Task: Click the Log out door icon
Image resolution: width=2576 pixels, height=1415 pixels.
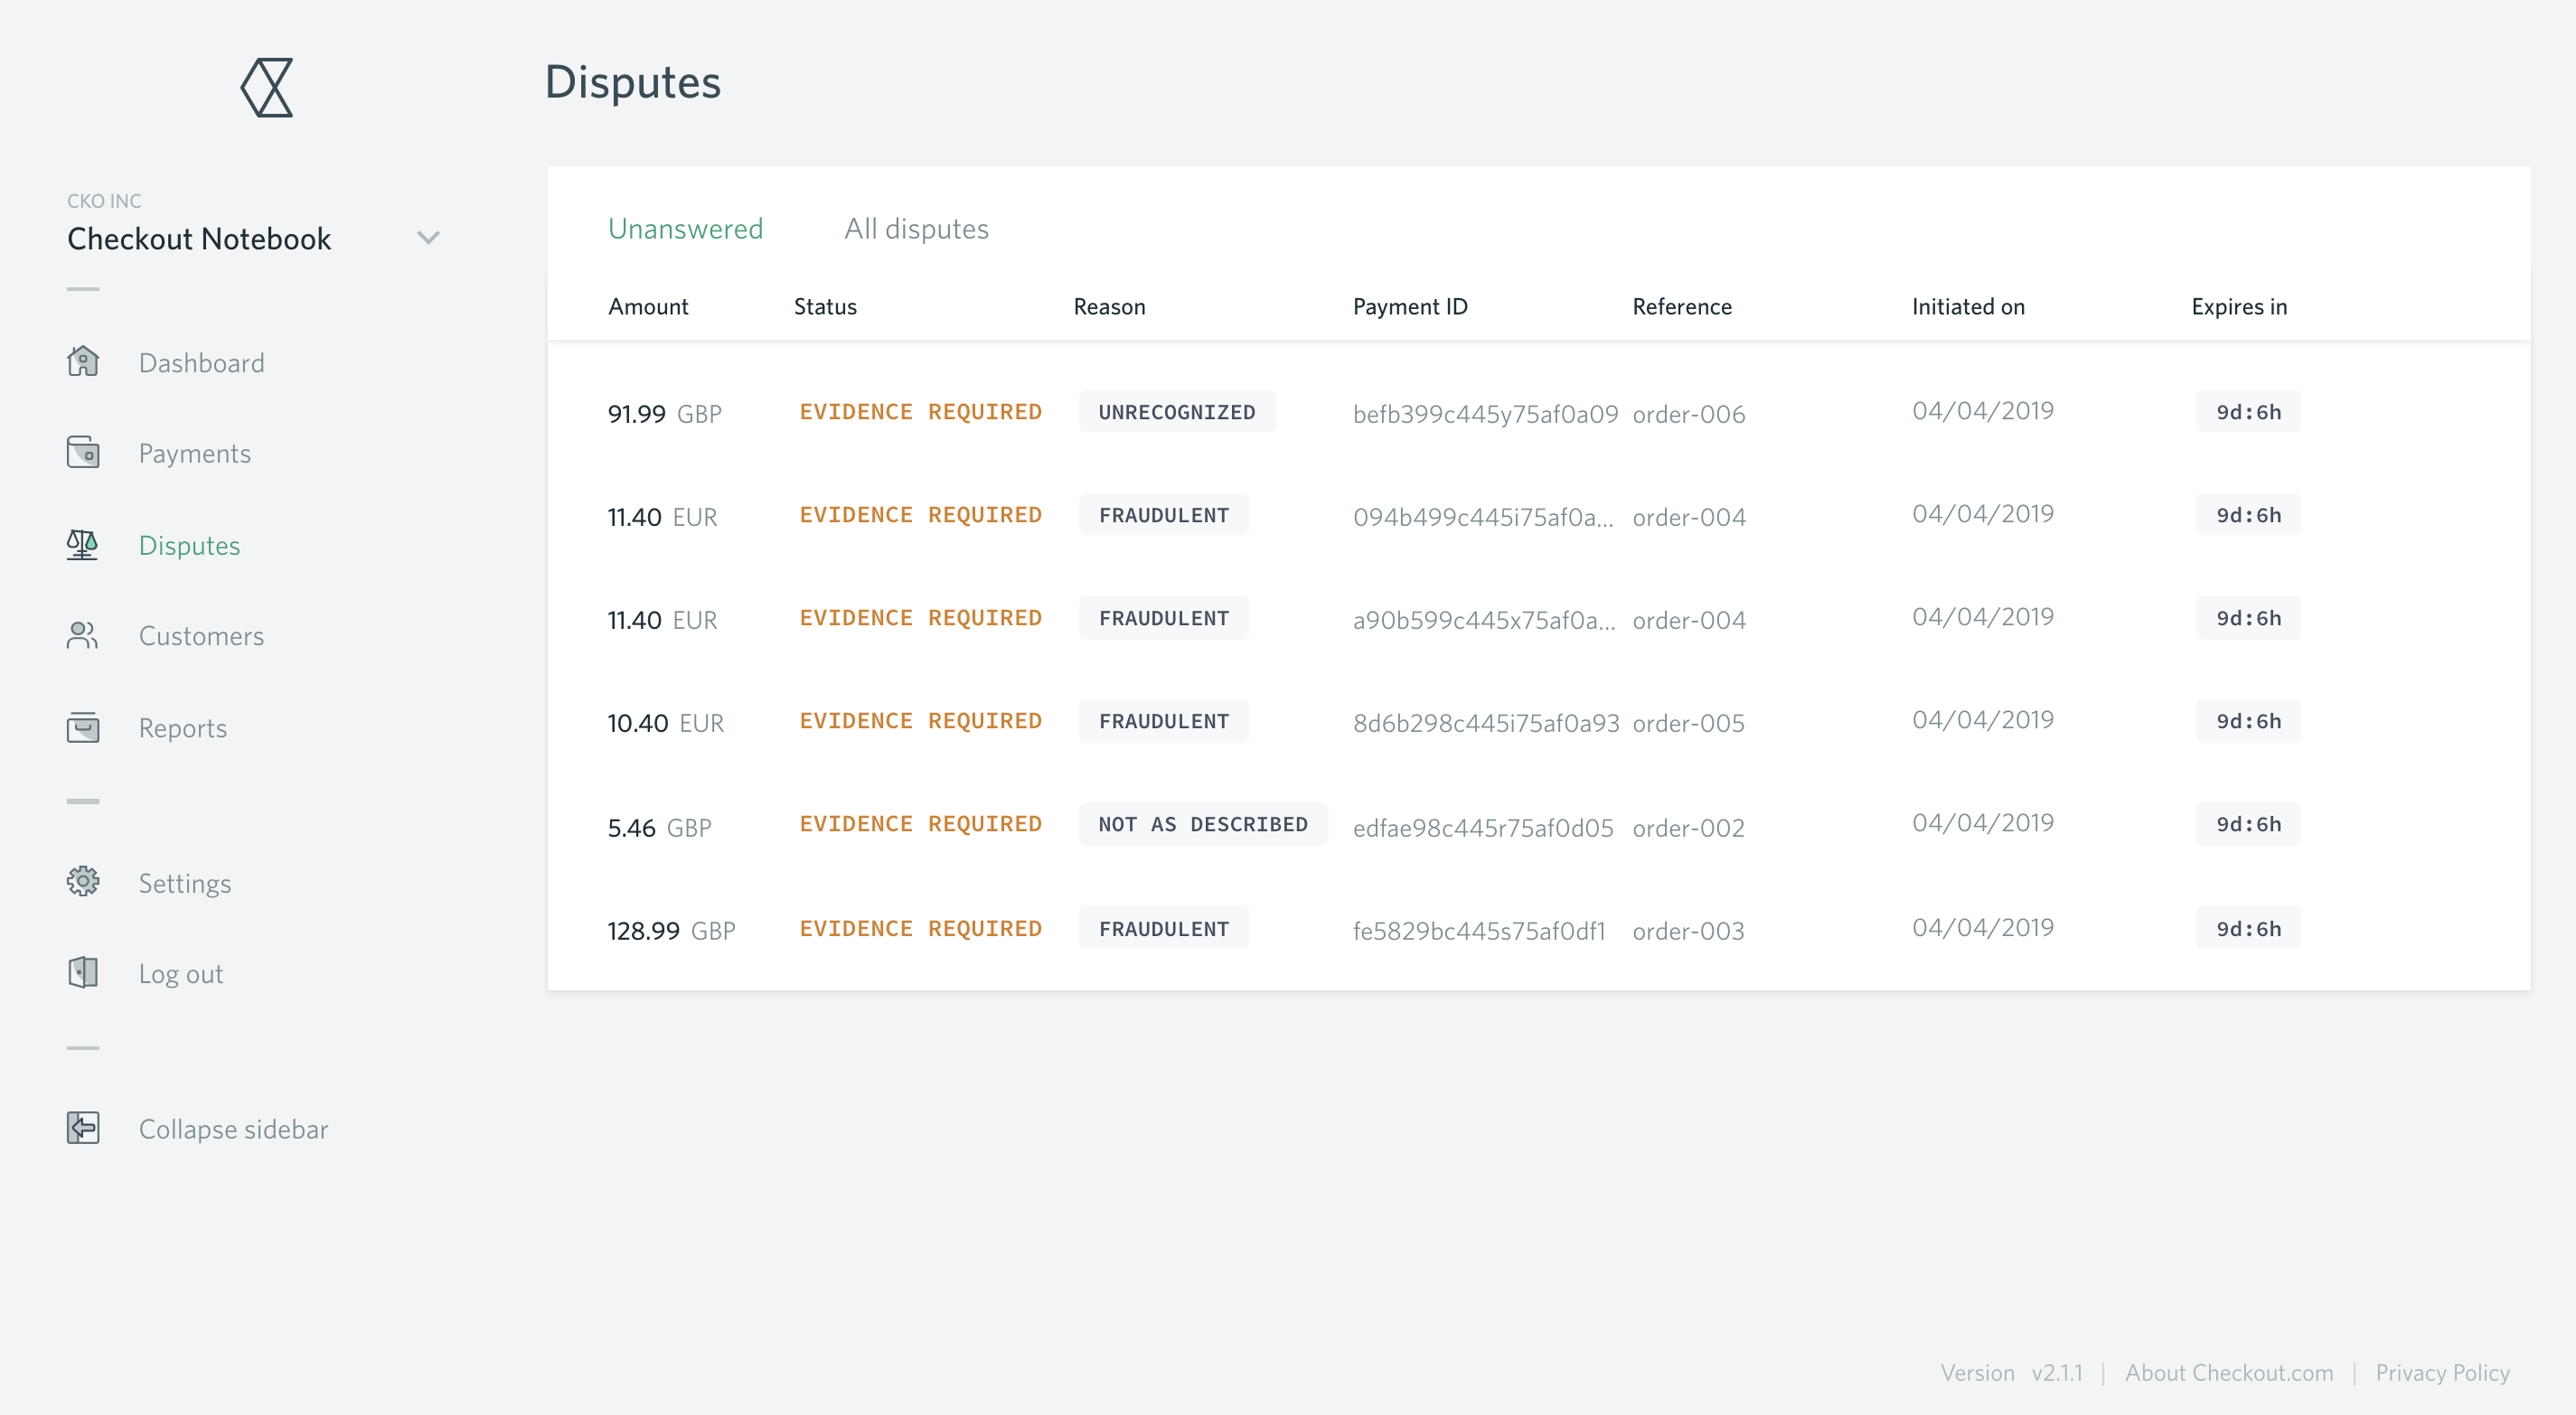Action: click(x=83, y=972)
